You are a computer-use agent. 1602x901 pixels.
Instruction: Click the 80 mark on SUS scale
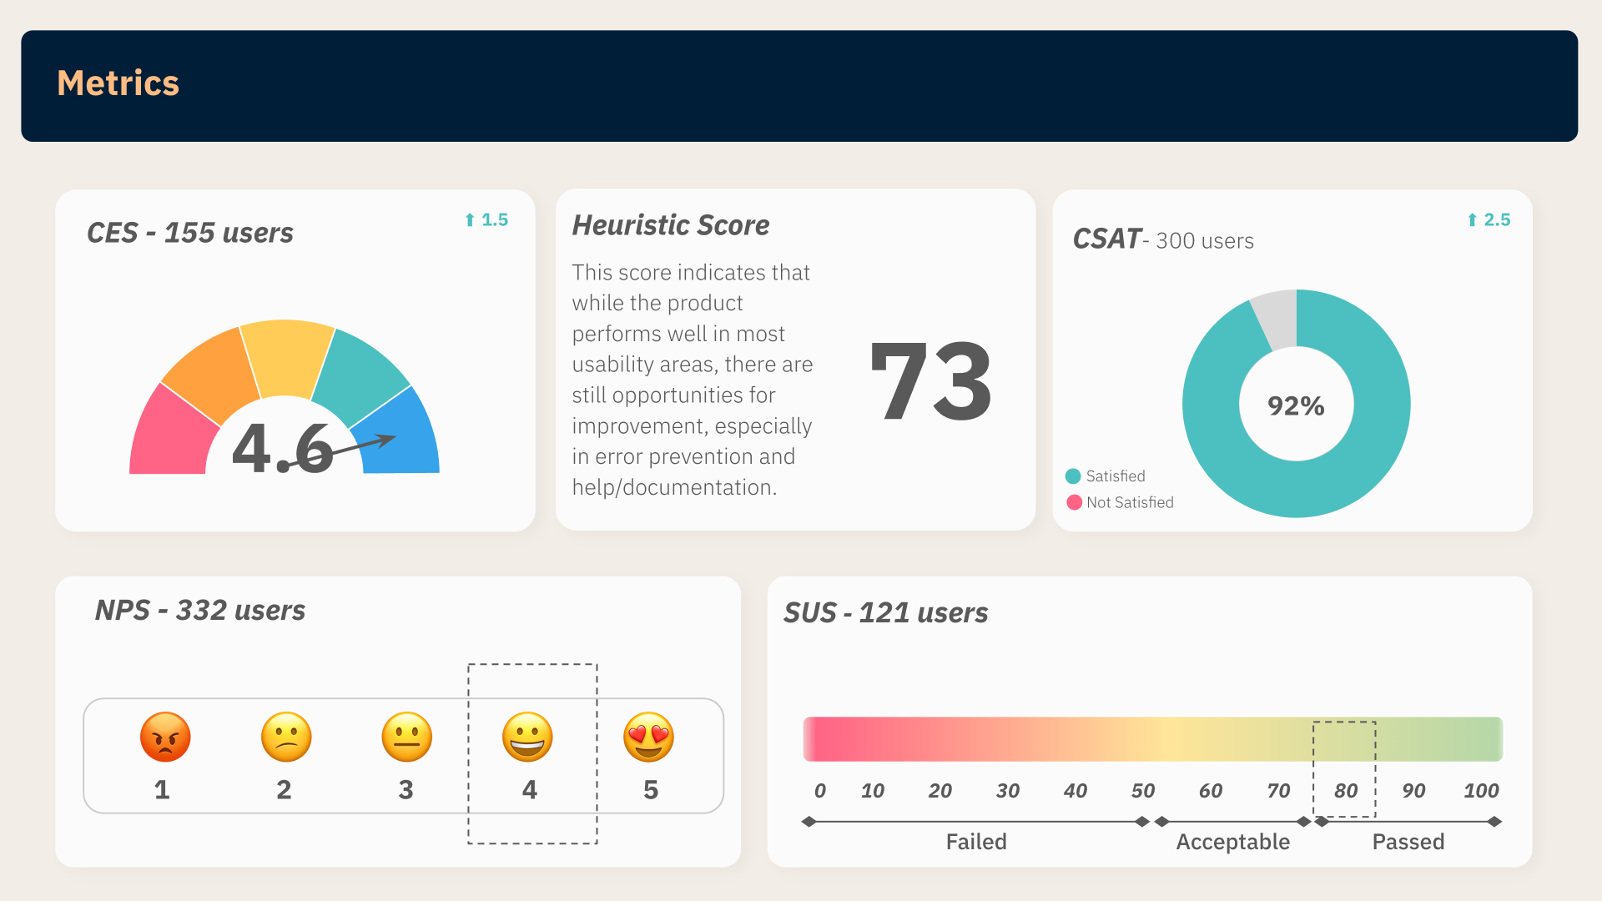(x=1346, y=791)
